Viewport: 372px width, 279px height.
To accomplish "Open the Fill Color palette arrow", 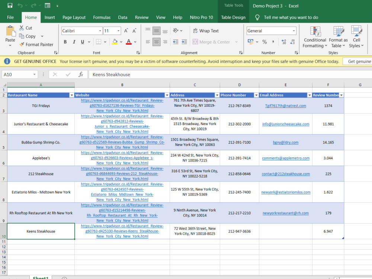I will click(x=121, y=42).
